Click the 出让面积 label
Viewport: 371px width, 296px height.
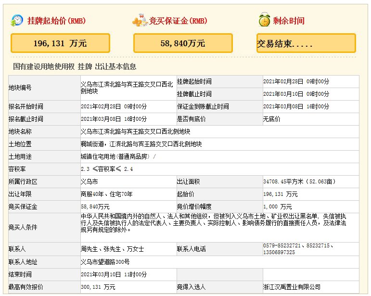[188, 182]
